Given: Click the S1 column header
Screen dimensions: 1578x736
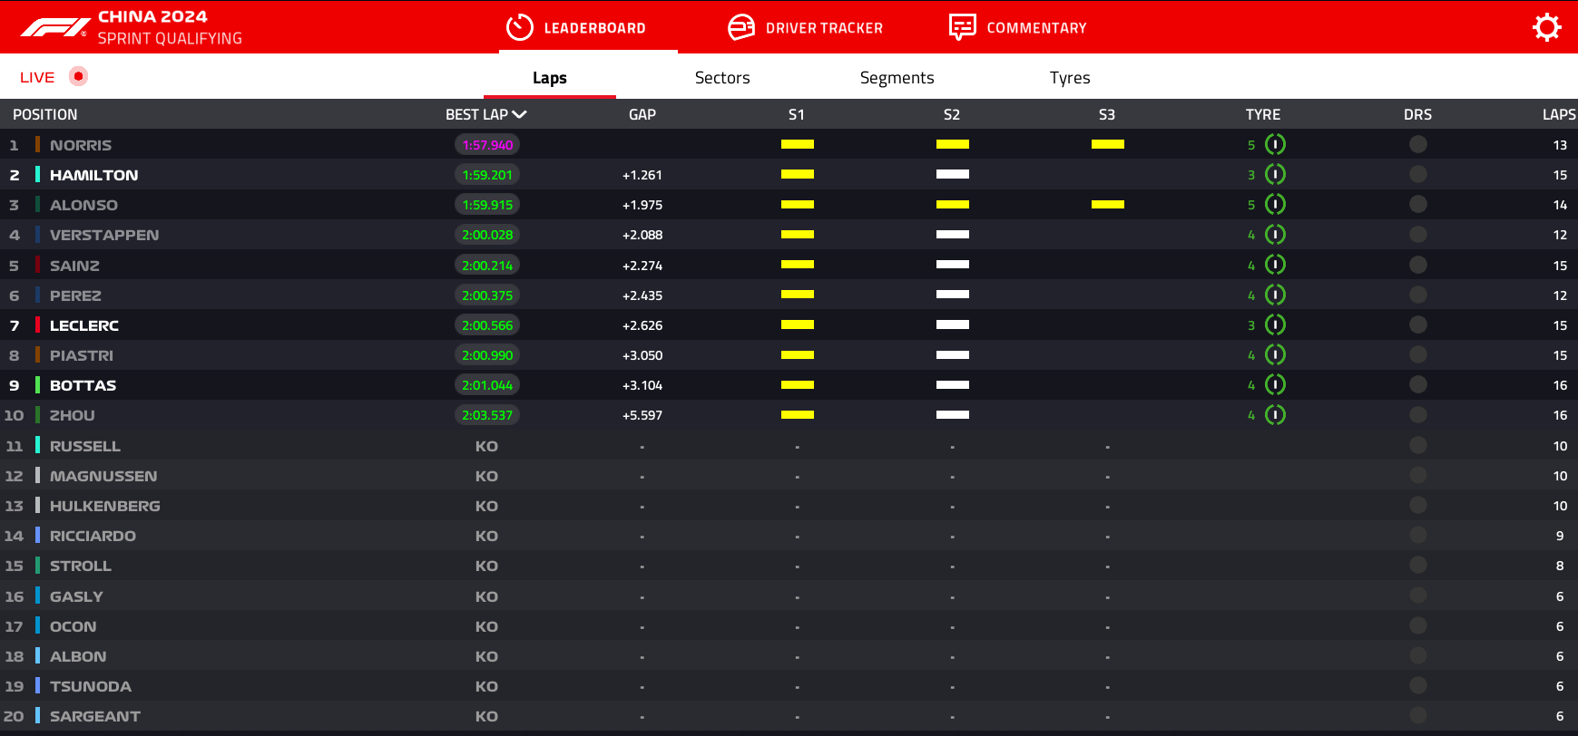Looking at the screenshot, I should tap(797, 114).
